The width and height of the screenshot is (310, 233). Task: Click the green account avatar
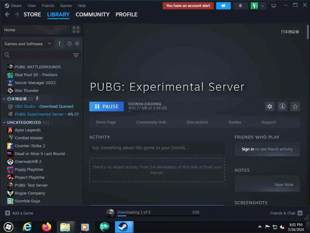click(254, 6)
